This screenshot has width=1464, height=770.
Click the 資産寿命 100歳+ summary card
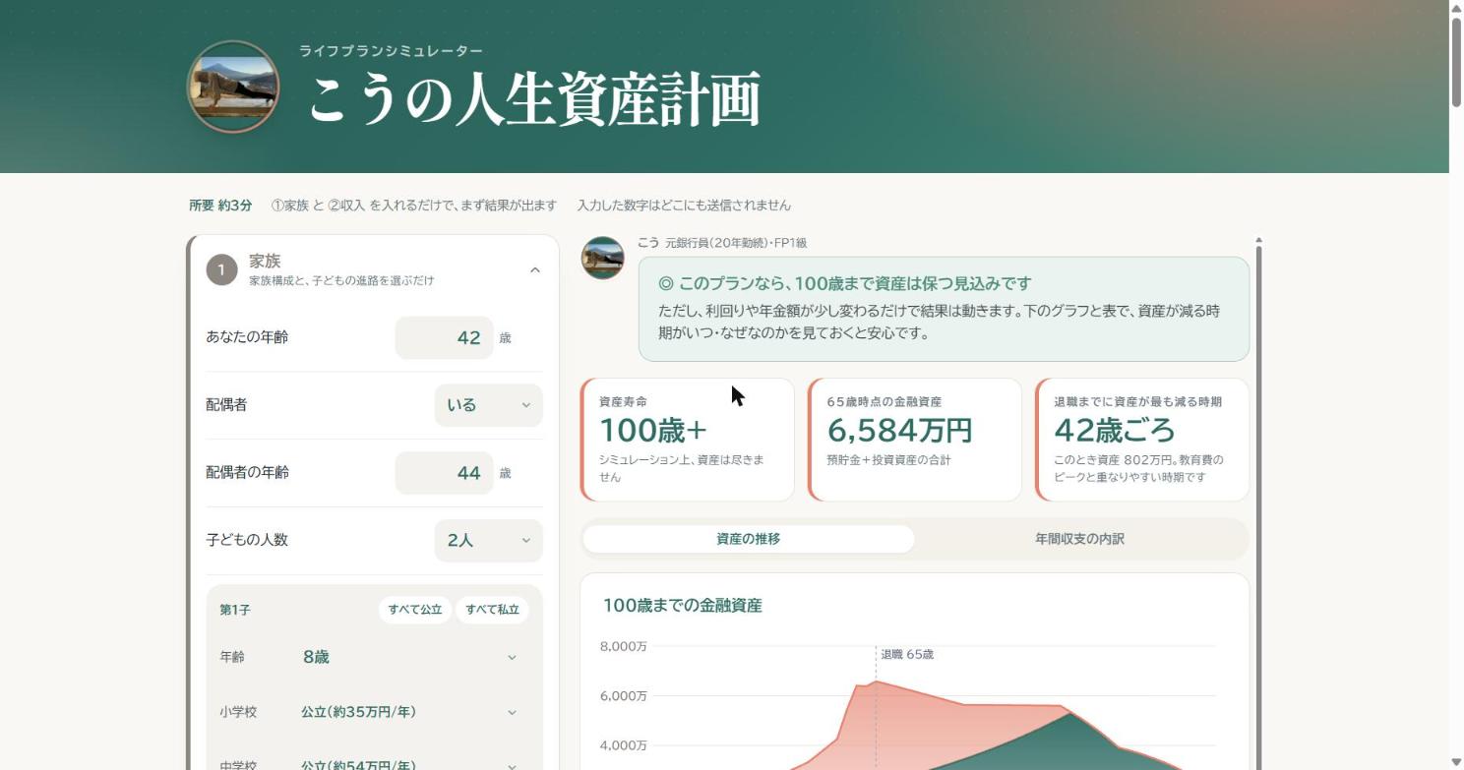(688, 440)
